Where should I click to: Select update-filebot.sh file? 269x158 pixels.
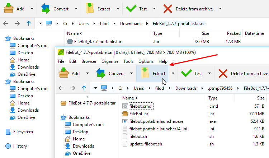tap(146, 144)
